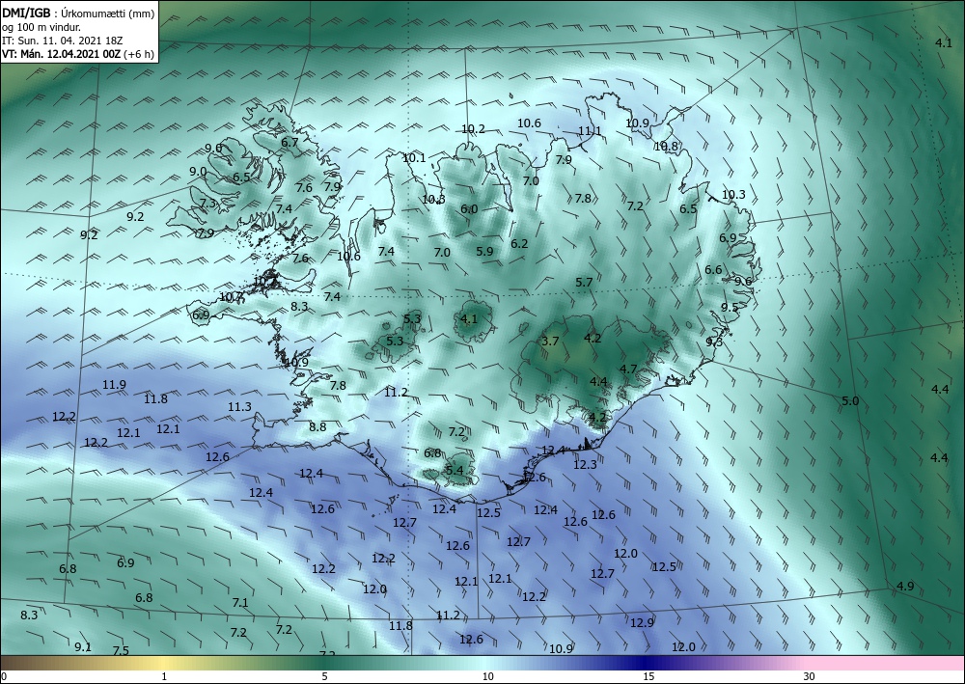Click the map value '4.7'

coord(628,369)
